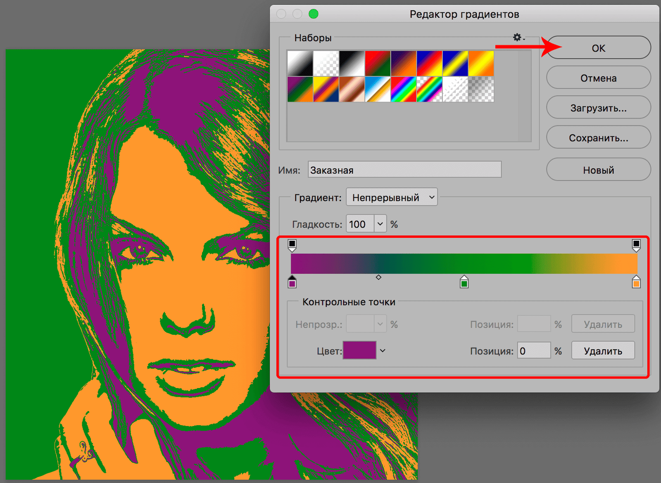Select the foreground-to-transparent preset
This screenshot has width=661, height=483.
click(326, 63)
